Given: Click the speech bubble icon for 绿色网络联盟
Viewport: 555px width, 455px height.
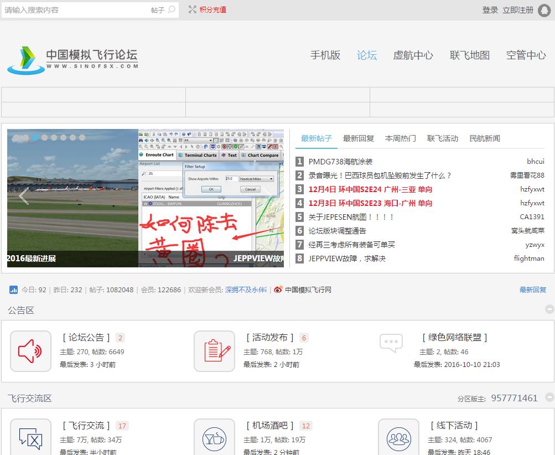Looking at the screenshot, I should [391, 343].
